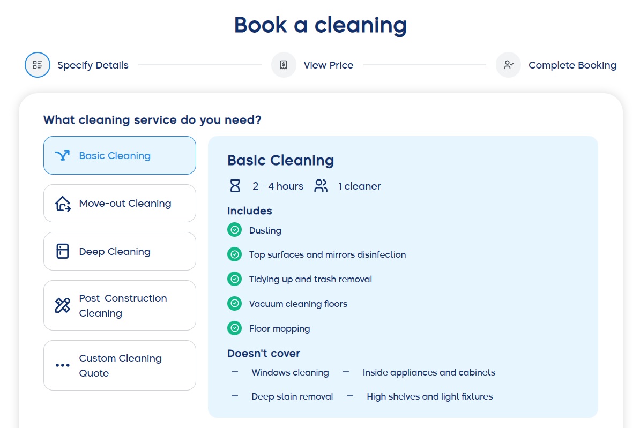640x428 pixels.
Task: Click the Deep Cleaning fridge icon
Action: click(x=63, y=251)
